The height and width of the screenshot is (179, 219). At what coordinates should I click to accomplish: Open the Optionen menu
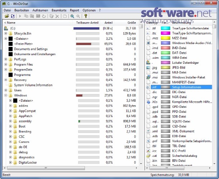click(89, 10)
